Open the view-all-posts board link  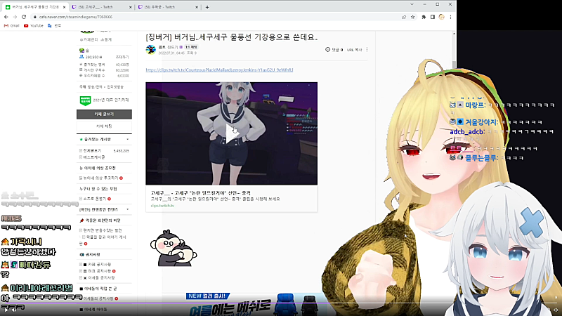tap(92, 151)
